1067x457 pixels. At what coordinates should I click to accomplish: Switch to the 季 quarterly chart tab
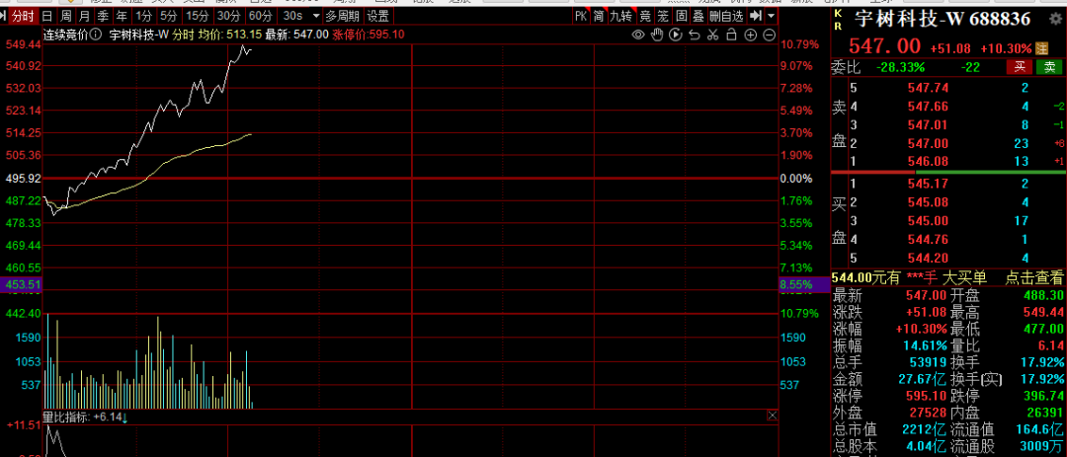102,16
